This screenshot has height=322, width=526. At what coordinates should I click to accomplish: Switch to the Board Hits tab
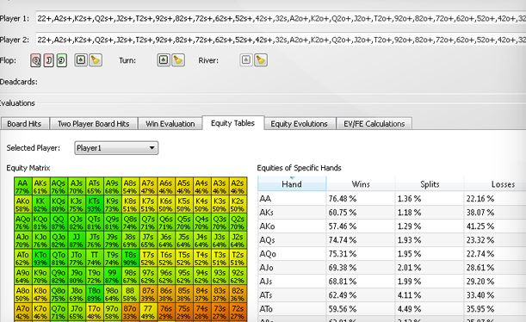[24, 124]
